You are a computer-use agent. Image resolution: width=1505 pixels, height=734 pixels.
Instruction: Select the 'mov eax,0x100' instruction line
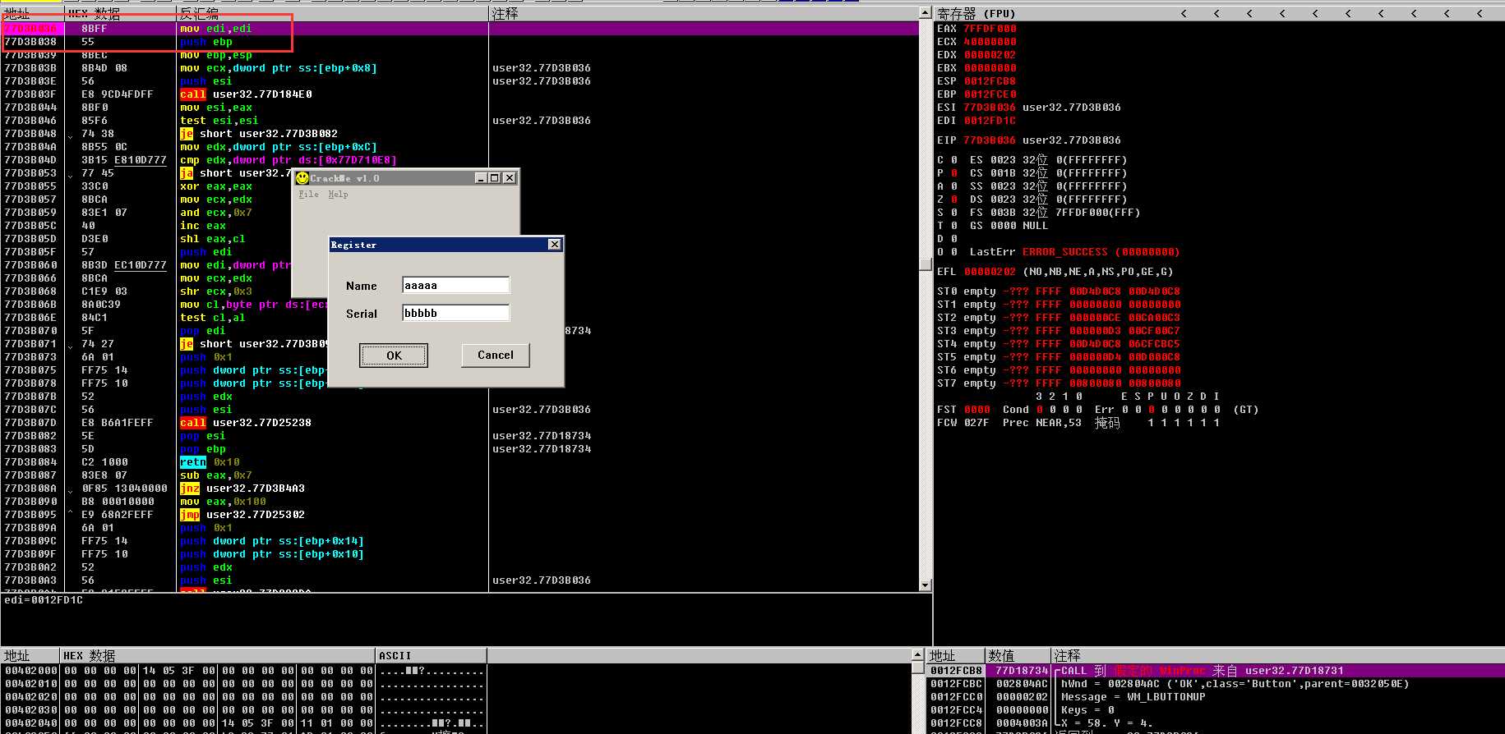[x=223, y=502]
